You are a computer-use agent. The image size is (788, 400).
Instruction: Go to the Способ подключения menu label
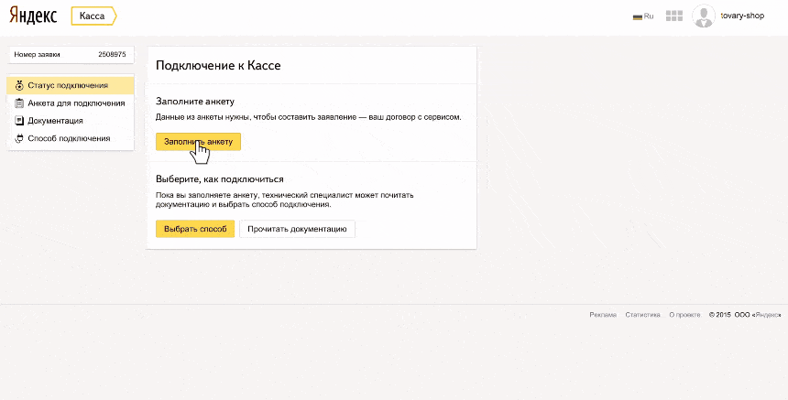pyautogui.click(x=69, y=138)
